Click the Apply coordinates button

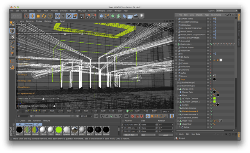point(166,135)
